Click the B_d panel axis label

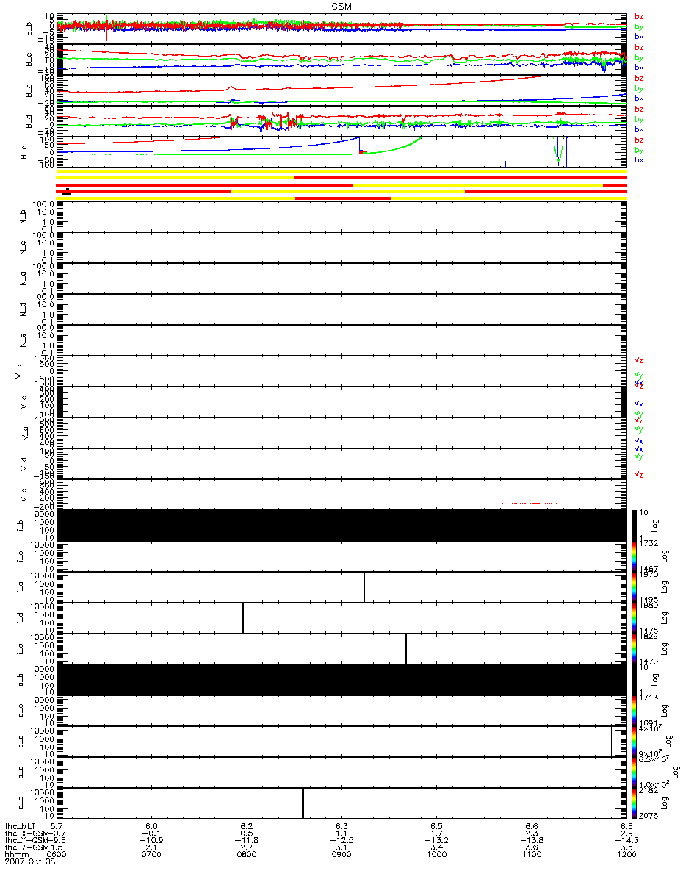pyautogui.click(x=29, y=121)
